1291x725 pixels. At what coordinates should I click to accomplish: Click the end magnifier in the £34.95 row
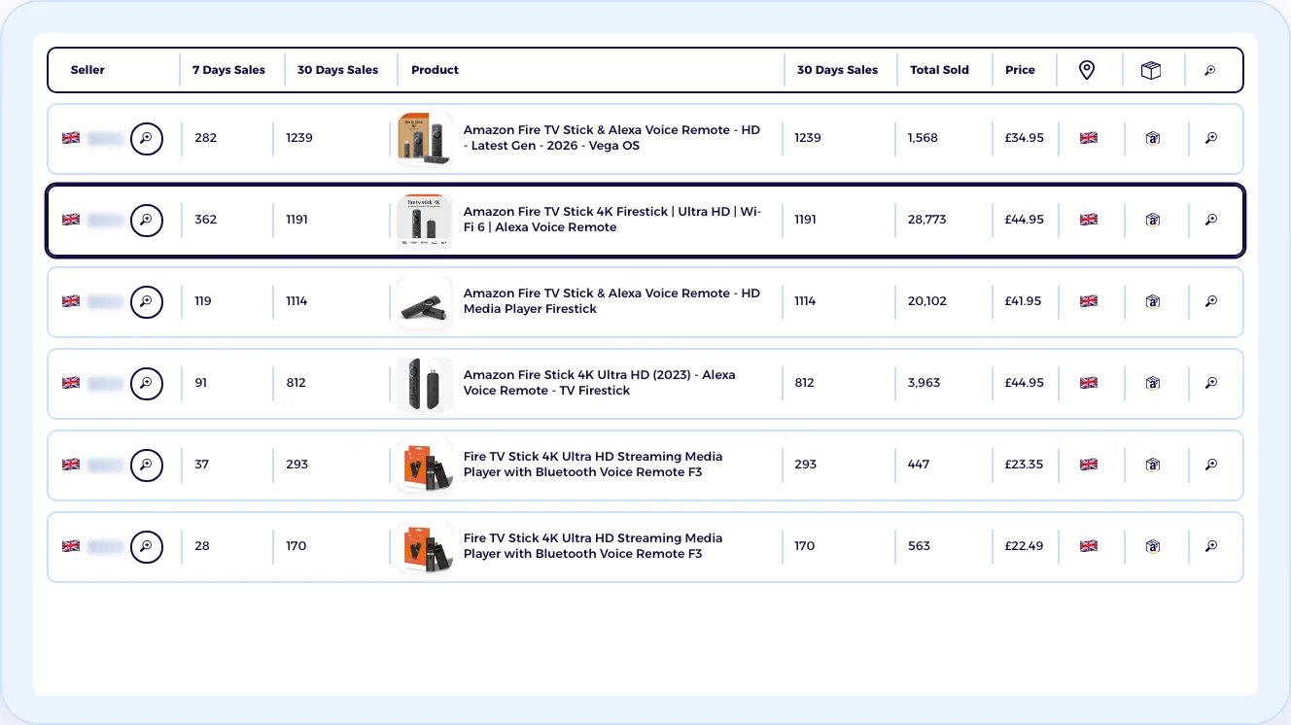[x=1211, y=138]
